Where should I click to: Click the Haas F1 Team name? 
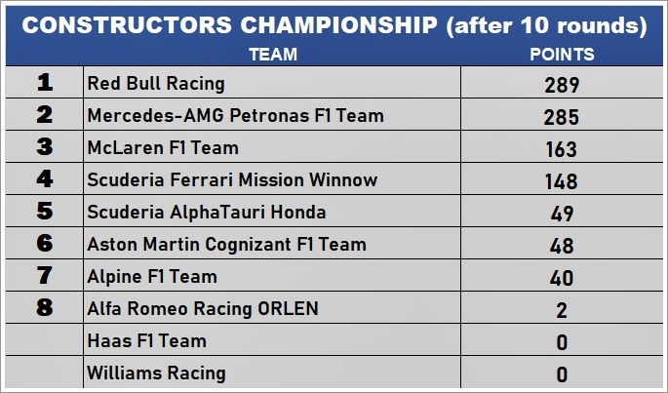[146, 341]
